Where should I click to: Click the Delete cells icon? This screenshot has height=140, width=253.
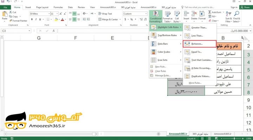(x=194, y=14)
